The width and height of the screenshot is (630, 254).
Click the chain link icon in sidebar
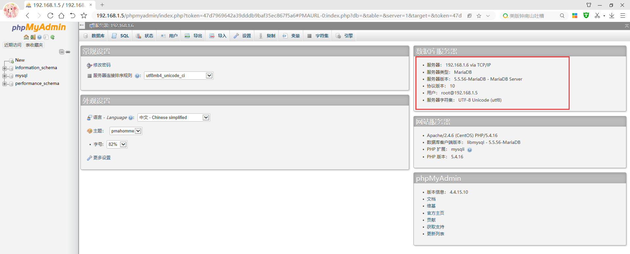point(68,52)
